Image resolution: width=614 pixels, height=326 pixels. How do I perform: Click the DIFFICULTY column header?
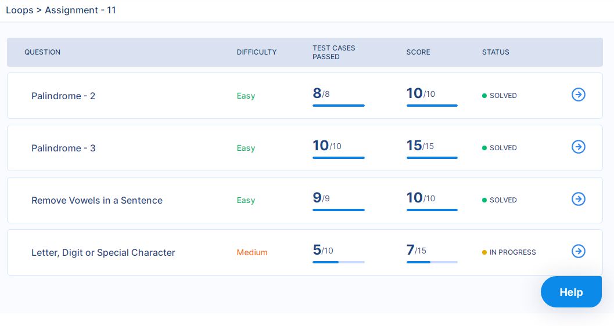(257, 52)
